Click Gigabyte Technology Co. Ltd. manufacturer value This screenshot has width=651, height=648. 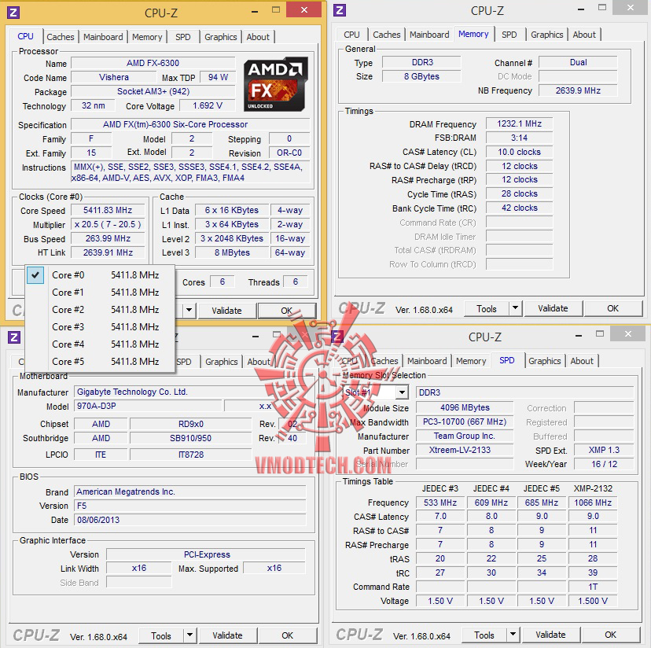coord(189,392)
